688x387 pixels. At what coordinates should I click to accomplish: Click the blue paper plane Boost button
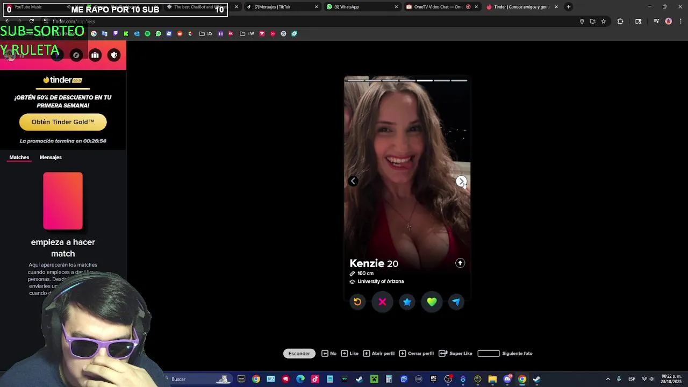[456, 302]
